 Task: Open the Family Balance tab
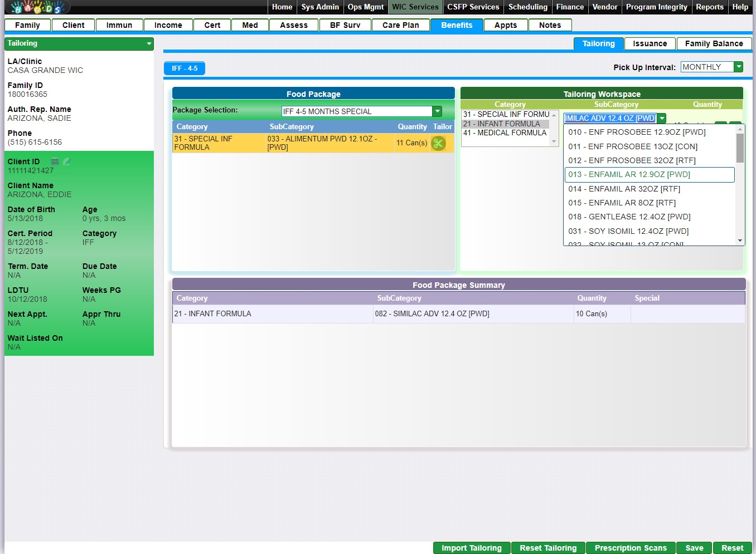click(714, 43)
